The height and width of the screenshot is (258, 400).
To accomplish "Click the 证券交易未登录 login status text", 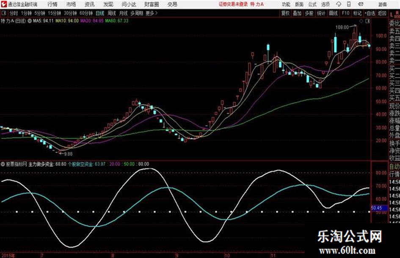I will click(x=233, y=4).
